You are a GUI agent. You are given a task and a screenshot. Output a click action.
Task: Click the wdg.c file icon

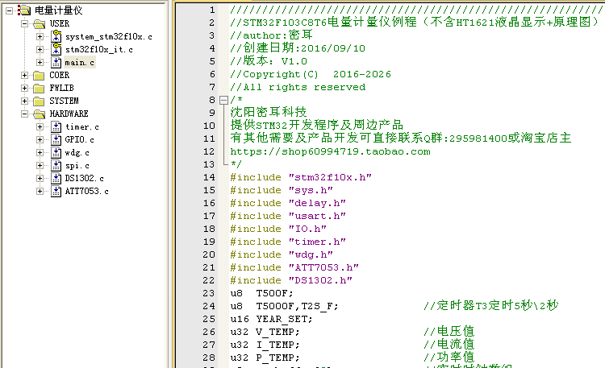[x=56, y=152]
